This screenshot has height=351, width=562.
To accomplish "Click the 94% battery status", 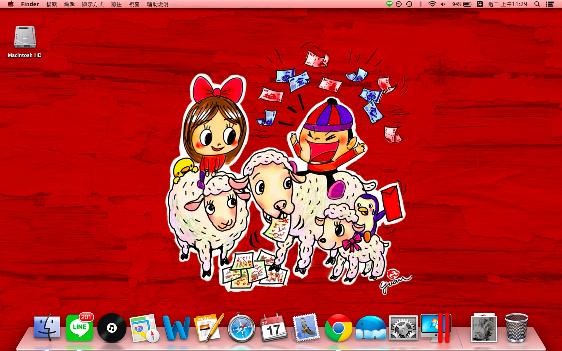I will click(462, 4).
